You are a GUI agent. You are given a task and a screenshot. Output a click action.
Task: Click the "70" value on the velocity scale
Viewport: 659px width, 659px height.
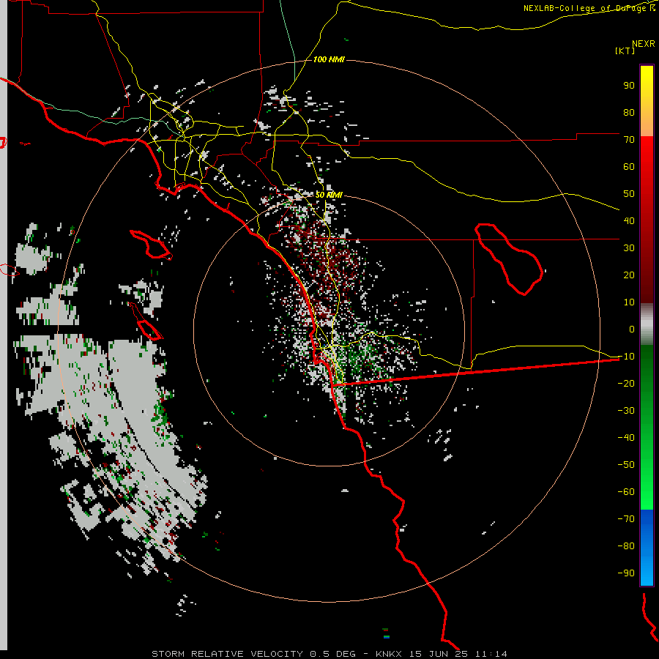(x=629, y=140)
